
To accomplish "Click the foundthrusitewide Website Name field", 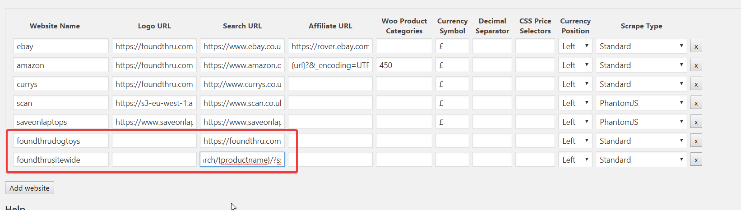I will click(x=61, y=160).
